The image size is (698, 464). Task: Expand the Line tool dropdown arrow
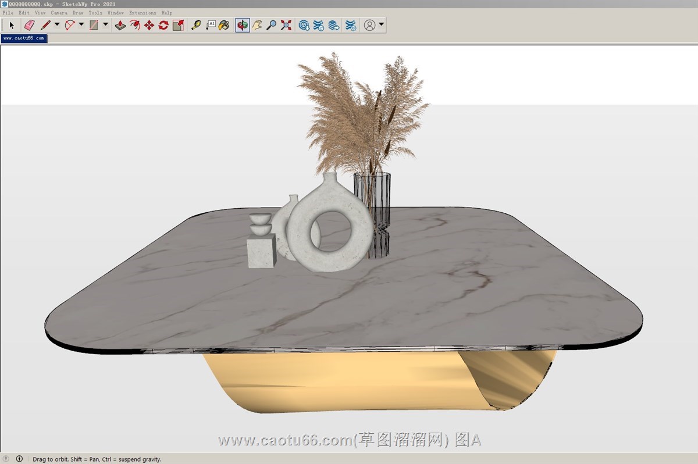coord(57,24)
